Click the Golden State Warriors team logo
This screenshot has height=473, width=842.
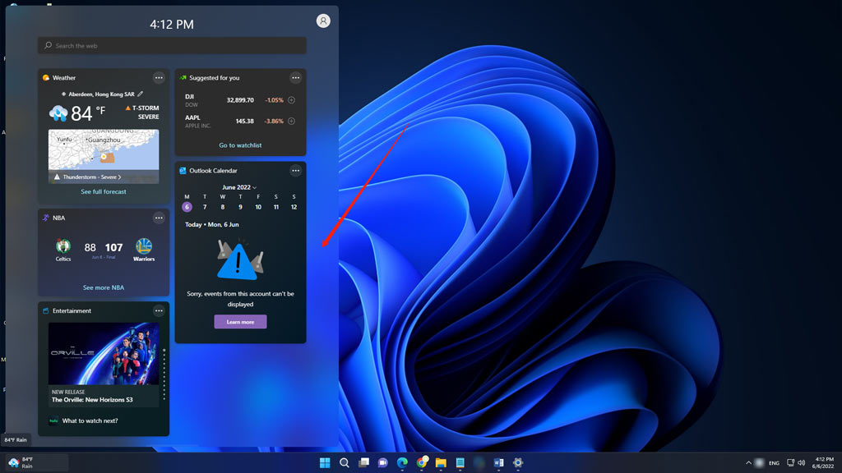tap(142, 247)
